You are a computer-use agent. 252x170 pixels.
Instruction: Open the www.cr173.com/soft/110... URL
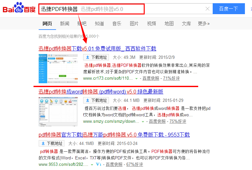(x=108, y=78)
